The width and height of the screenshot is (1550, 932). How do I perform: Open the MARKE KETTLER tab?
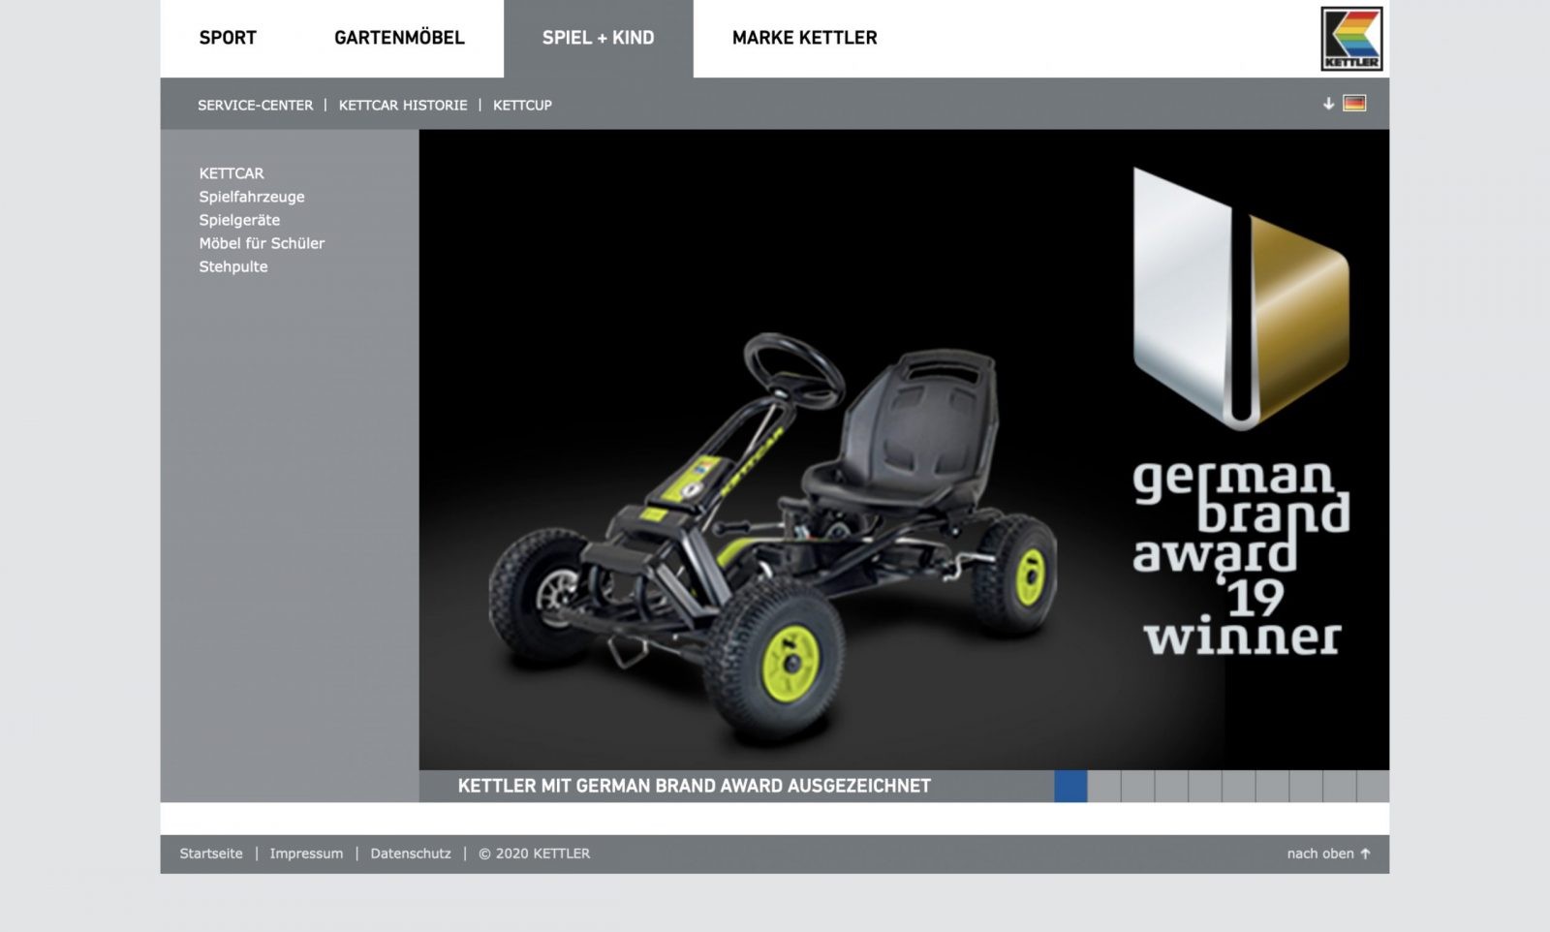click(804, 38)
